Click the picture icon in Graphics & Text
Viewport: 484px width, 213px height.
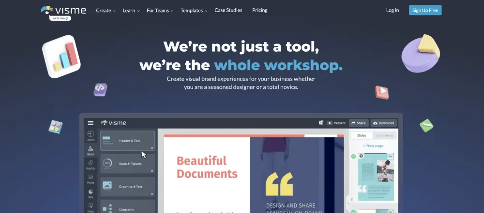coord(107,185)
